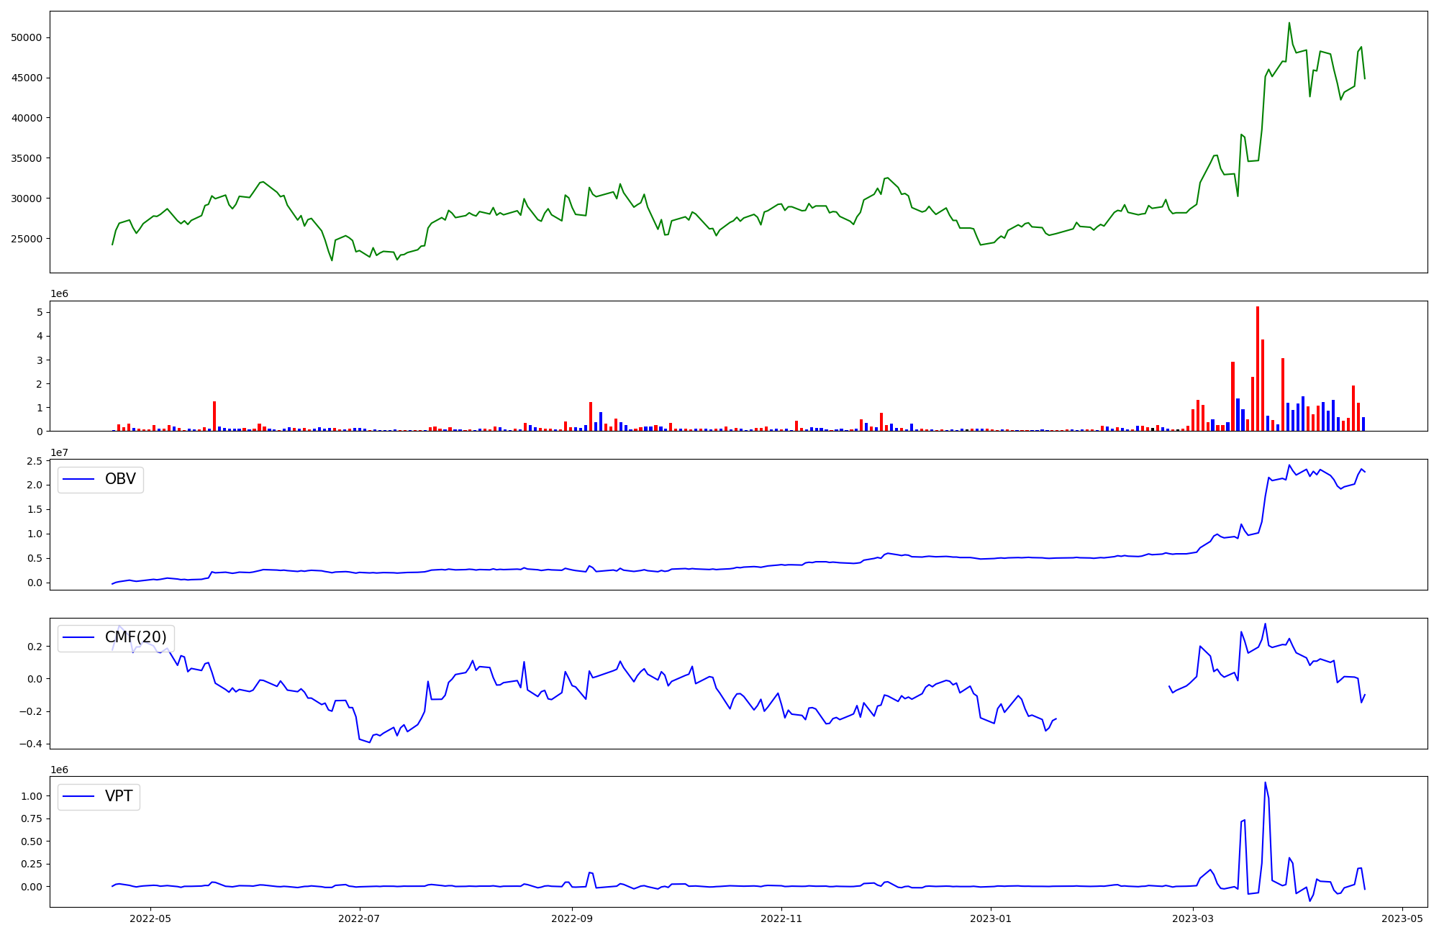Screen dimensions: 1439x935
Task: Click the 2022-07 x-axis date label
Action: click(359, 918)
